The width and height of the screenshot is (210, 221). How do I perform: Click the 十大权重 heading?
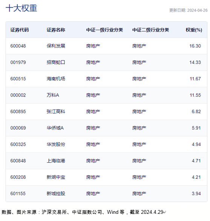21,8
